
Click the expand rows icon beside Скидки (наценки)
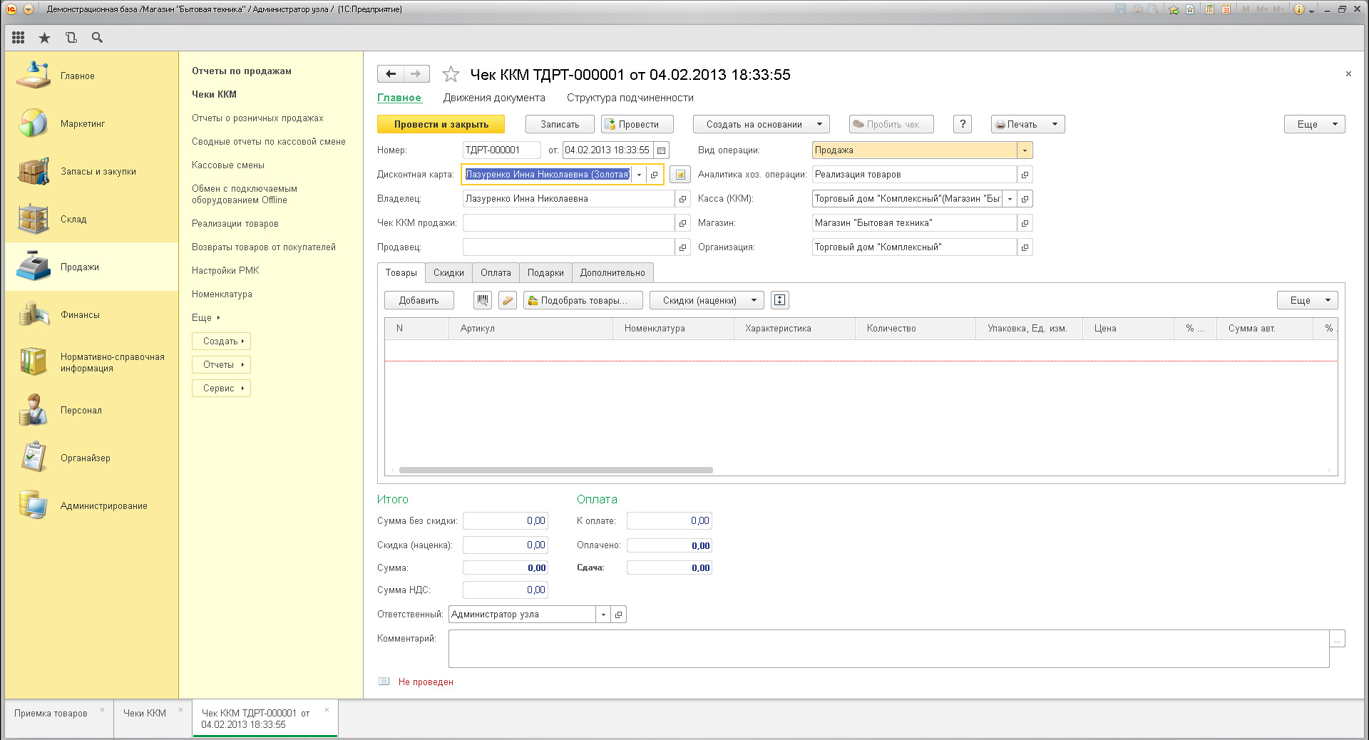tap(780, 300)
